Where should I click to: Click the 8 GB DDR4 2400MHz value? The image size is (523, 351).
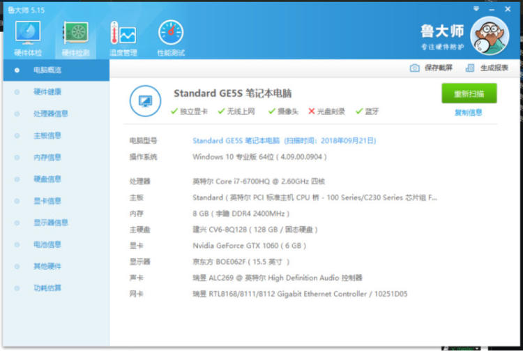click(x=241, y=214)
